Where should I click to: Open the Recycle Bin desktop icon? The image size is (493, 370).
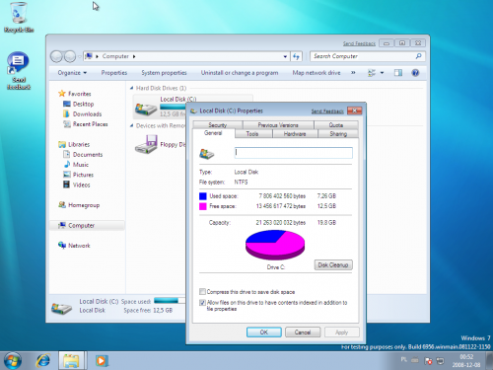click(x=19, y=17)
